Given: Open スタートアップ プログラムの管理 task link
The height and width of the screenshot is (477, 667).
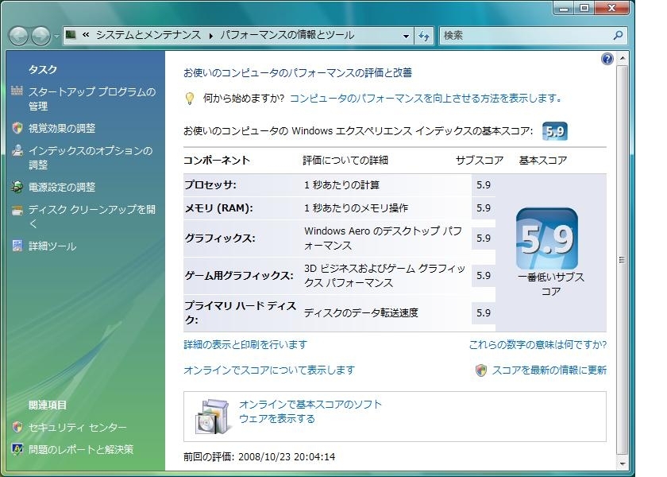Looking at the screenshot, I should [x=92, y=99].
